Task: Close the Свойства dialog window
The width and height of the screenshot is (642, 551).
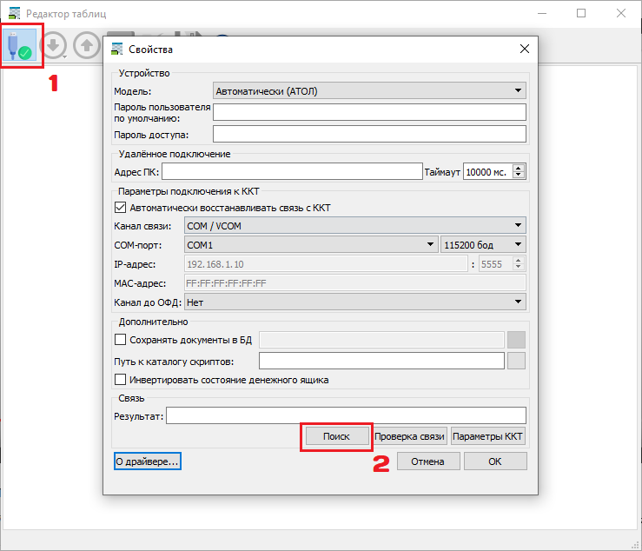Action: [523, 50]
